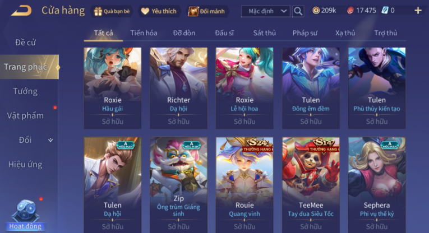The image size is (429, 233).
Task: Open the Yêu thích favorites button
Action: pyautogui.click(x=159, y=11)
